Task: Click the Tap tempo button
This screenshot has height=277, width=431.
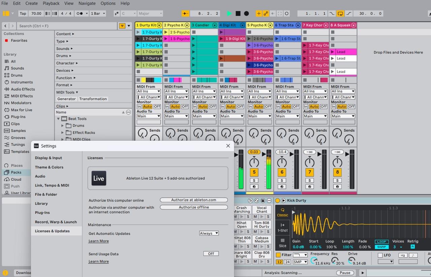Action: click(23, 13)
